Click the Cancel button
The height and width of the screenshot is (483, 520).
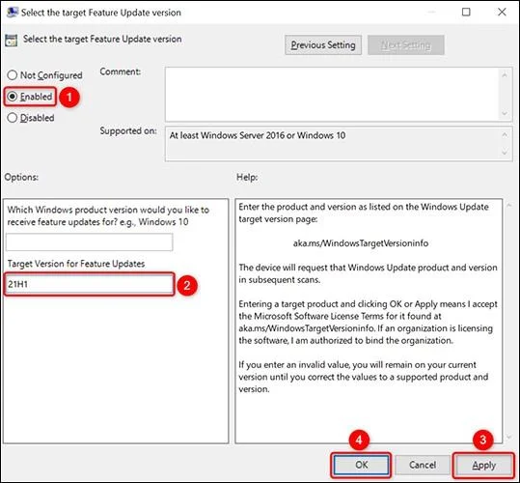pyautogui.click(x=423, y=465)
